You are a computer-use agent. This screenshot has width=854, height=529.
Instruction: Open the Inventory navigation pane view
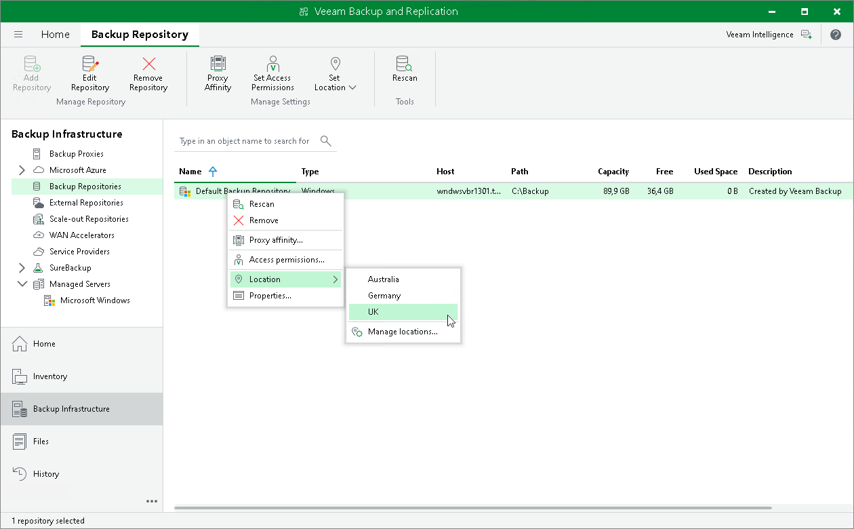click(81, 376)
